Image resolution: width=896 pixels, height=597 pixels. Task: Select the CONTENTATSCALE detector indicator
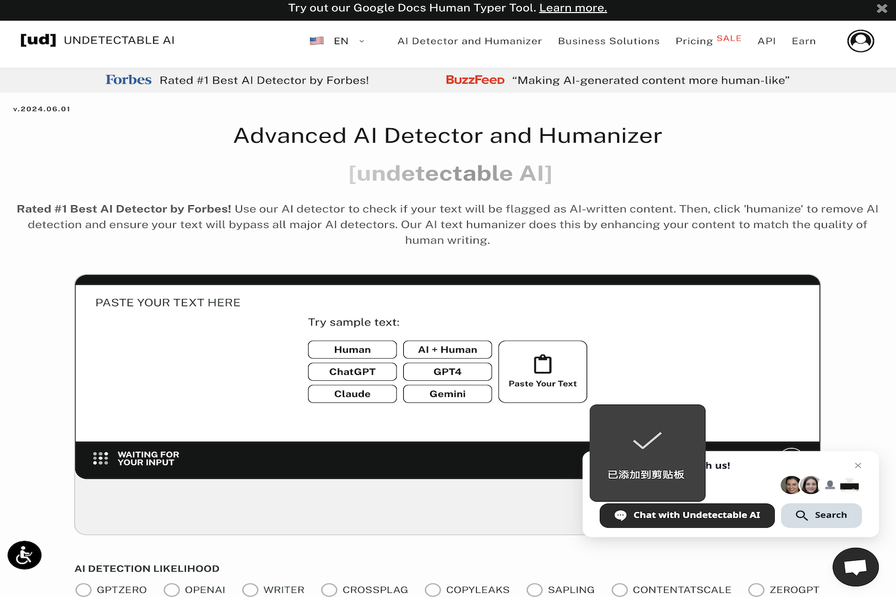(619, 590)
